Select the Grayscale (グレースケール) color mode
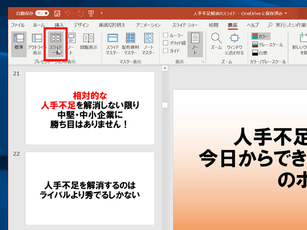 (268, 44)
